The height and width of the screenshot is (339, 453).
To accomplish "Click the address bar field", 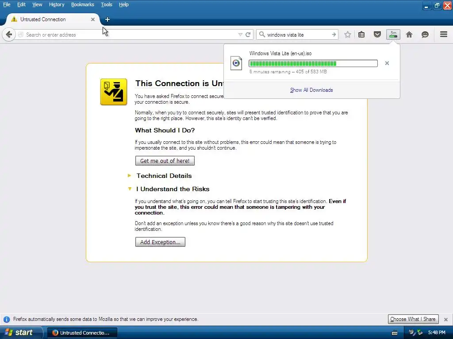I will [130, 34].
